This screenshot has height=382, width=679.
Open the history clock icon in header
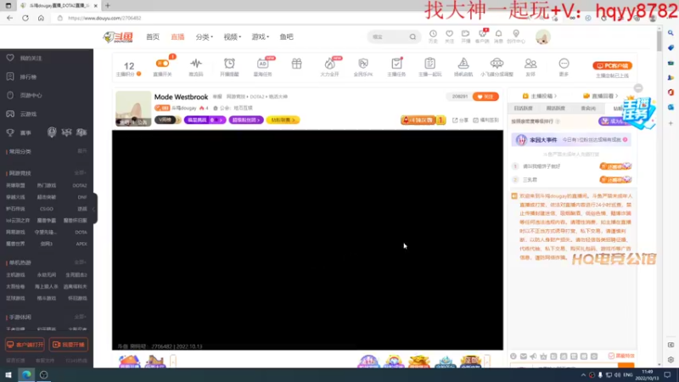[x=433, y=34]
